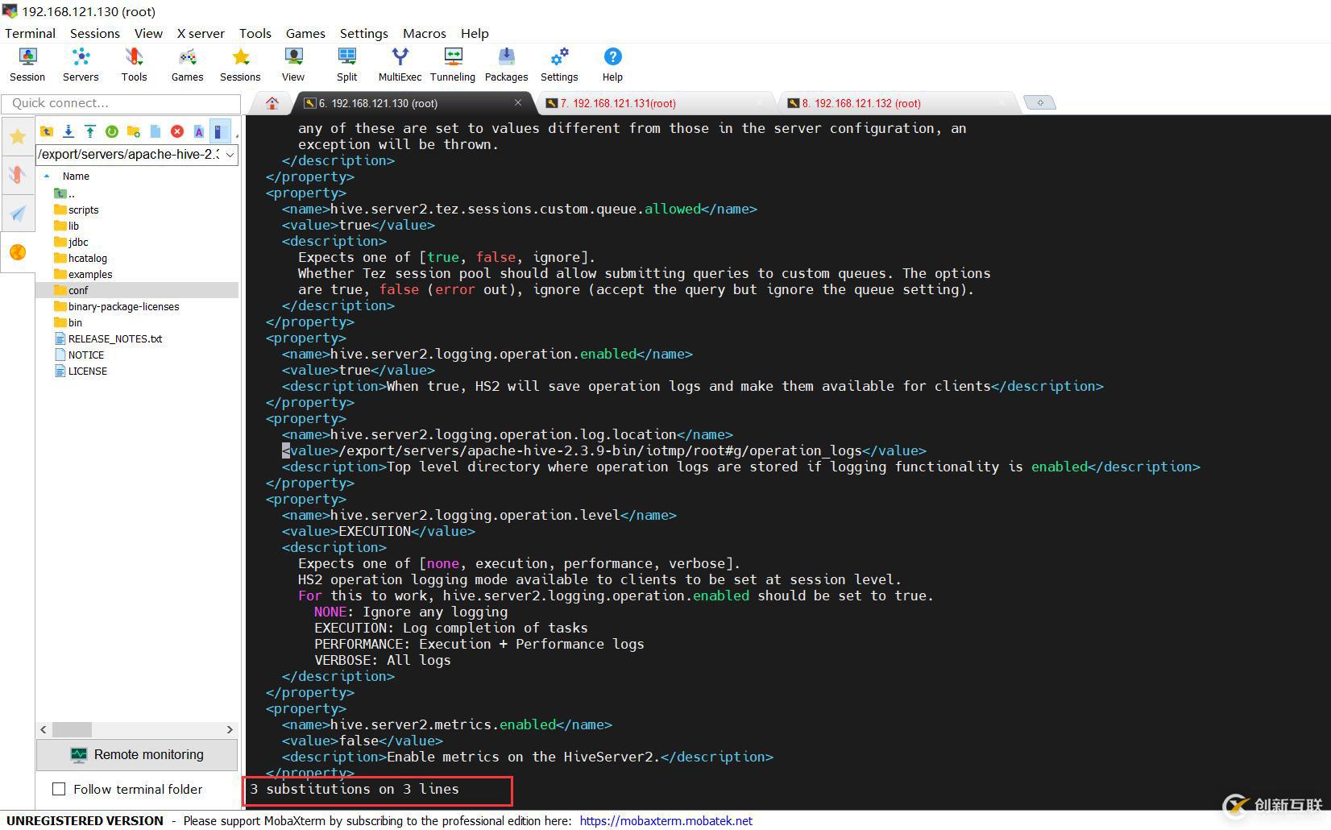The width and height of the screenshot is (1331, 830).
Task: Click the file browser horizontal scrollbar thumb
Action: coord(72,729)
